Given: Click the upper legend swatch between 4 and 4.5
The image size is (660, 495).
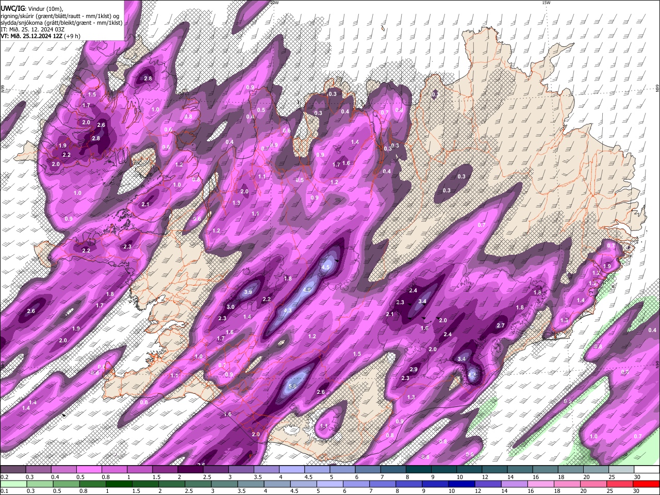Looking at the screenshot, I should tap(292, 470).
